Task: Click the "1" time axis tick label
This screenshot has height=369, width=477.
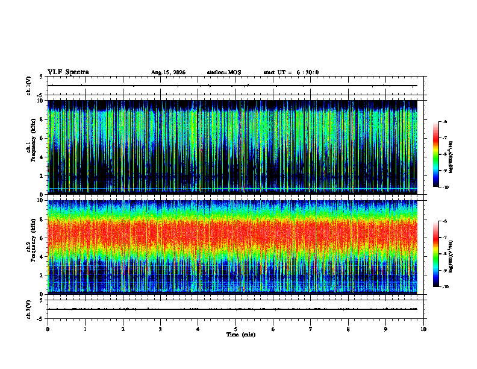Action: [x=85, y=329]
